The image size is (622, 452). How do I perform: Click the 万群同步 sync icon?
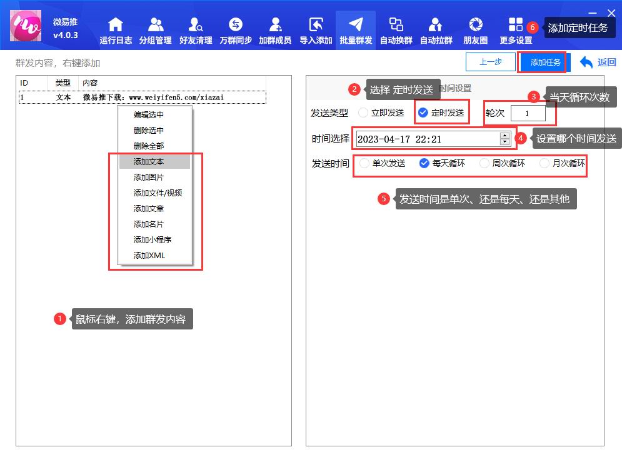click(236, 25)
